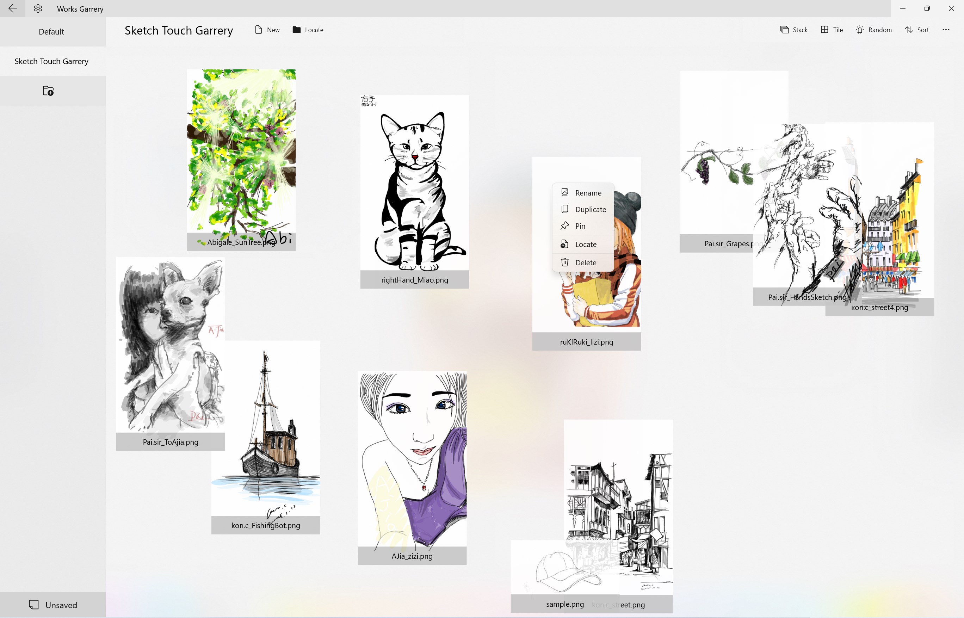964x618 pixels.
Task: Click the Unsaved status indicator
Action: [52, 605]
